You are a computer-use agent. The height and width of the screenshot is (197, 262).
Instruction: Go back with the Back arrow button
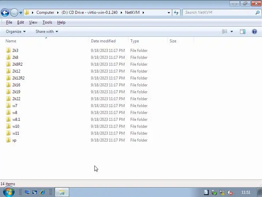pos(5,12)
